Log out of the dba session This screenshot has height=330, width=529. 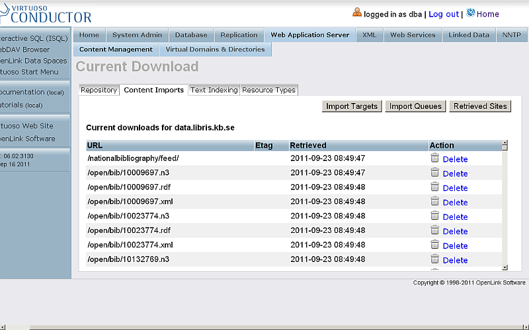click(443, 14)
